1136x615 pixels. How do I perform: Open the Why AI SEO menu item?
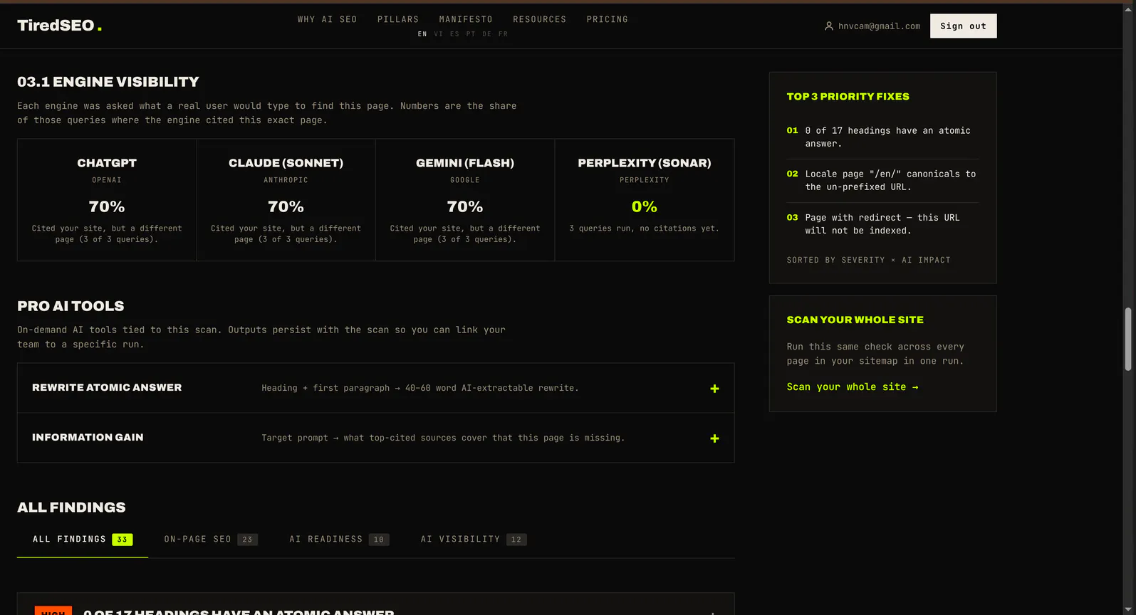pyautogui.click(x=328, y=19)
